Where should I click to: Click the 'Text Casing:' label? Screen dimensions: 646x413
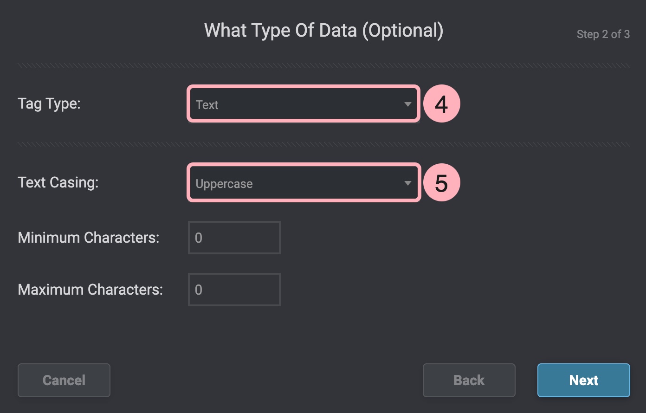58,182
